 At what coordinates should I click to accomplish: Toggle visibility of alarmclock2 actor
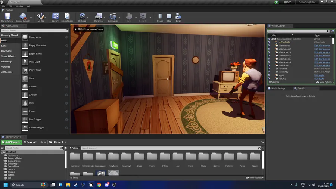[x=269, y=49]
